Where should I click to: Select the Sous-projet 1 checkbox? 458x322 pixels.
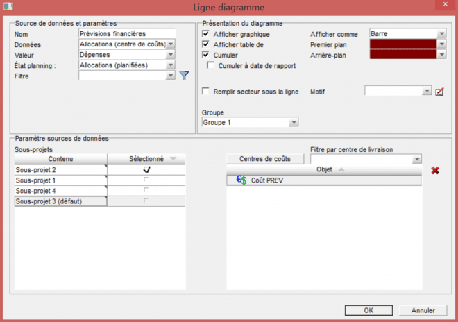[146, 180]
